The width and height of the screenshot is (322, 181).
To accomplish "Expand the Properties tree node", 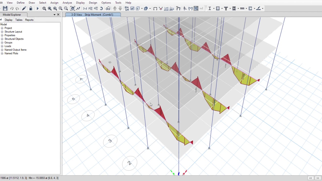I will [x=2, y=35].
